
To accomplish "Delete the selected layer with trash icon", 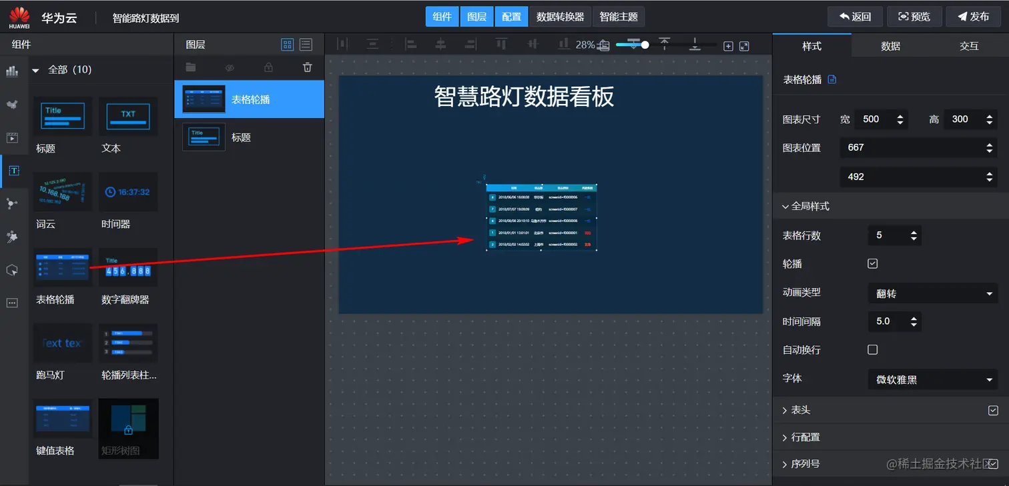I will (307, 67).
